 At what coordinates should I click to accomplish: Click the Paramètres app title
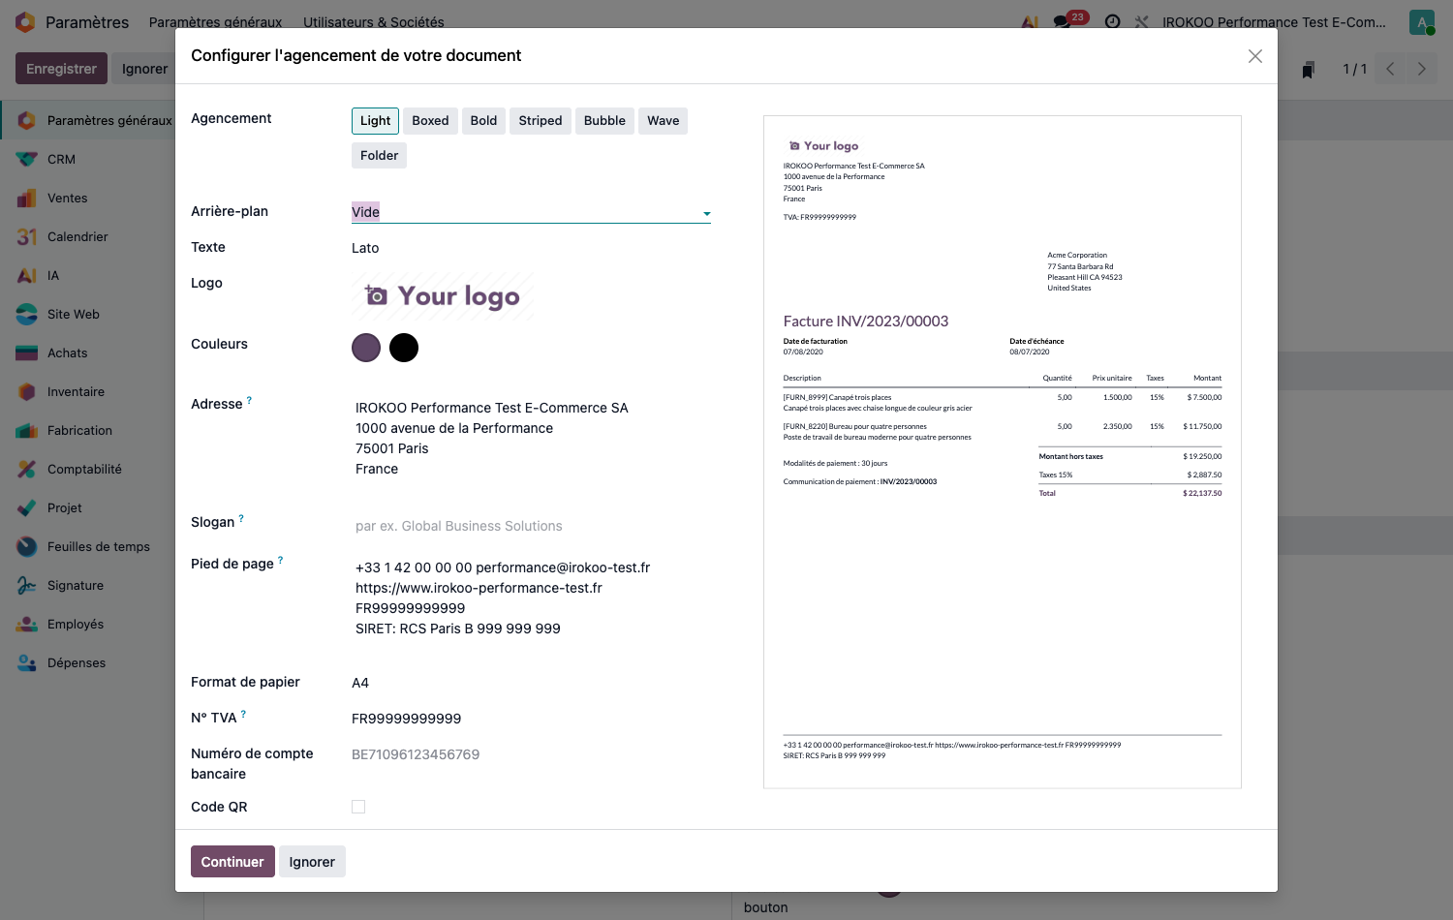coord(87,22)
